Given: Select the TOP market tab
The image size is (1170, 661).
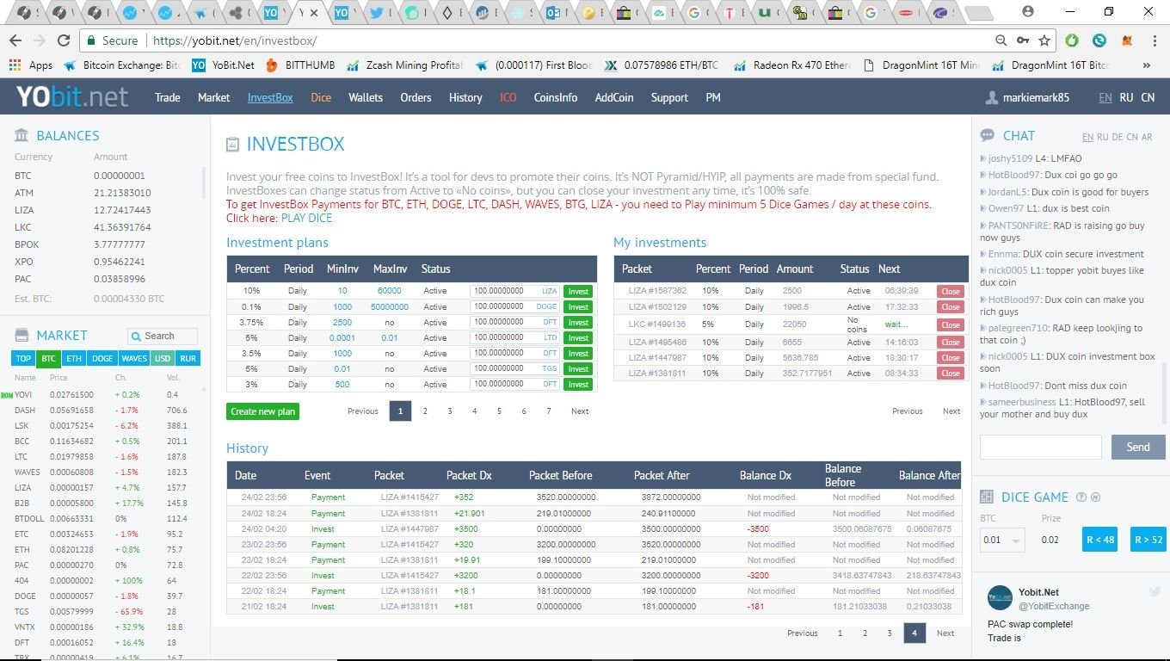Looking at the screenshot, I should (x=23, y=358).
